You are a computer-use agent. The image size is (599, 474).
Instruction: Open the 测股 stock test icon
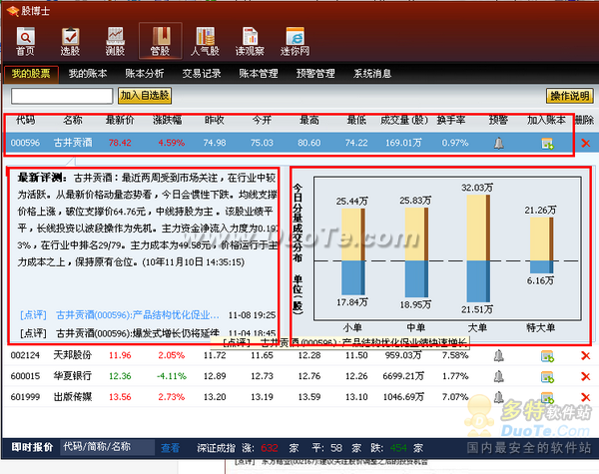pyautogui.click(x=116, y=41)
